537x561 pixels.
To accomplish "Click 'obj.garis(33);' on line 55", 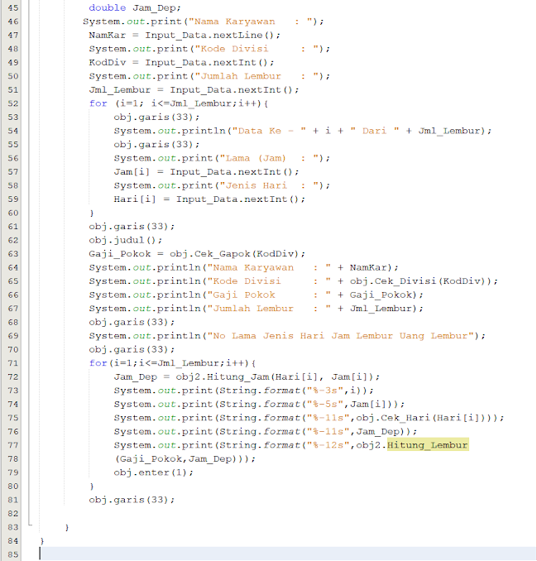I will click(156, 144).
